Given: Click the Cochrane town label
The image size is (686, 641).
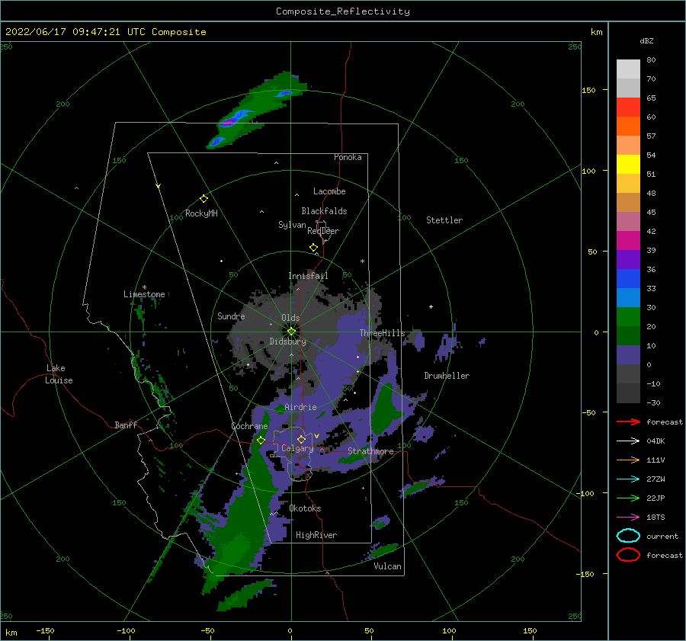Looking at the screenshot, I should click(x=249, y=426).
